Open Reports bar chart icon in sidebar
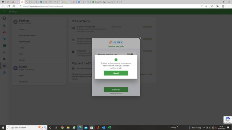Image resolution: width=232 pixels, height=130 pixels. [4, 25]
